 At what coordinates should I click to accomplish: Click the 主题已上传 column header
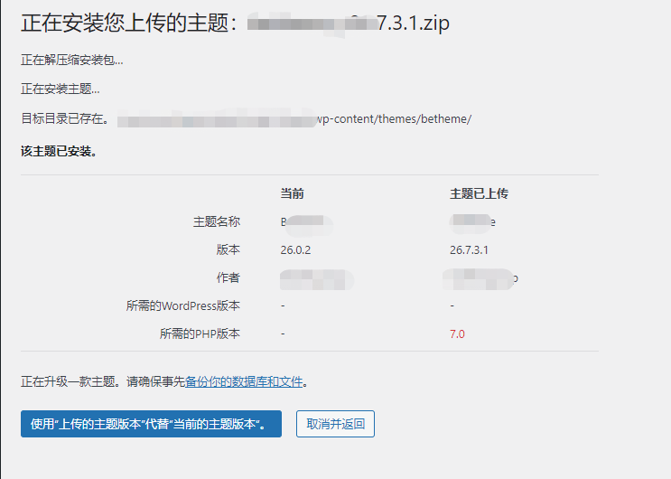click(479, 193)
